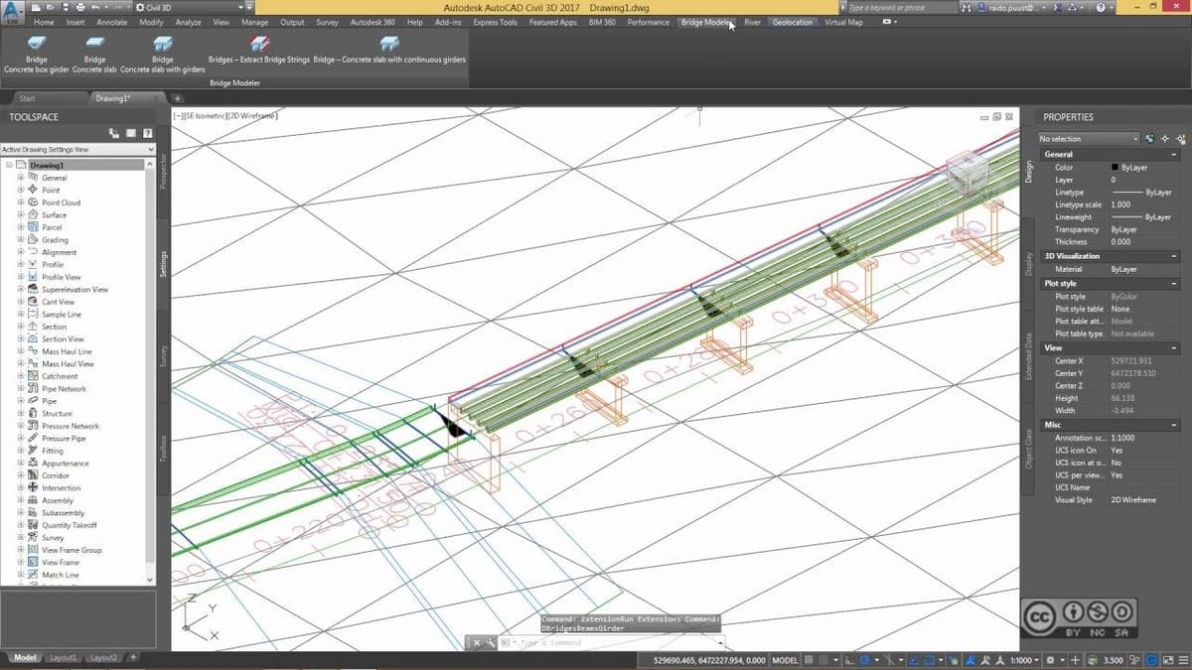
Task: Open the Help question mark icon in Toolspace
Action: coord(147,133)
